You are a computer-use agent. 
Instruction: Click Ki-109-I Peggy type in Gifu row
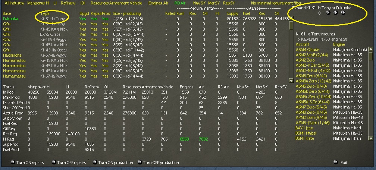click(x=53, y=40)
